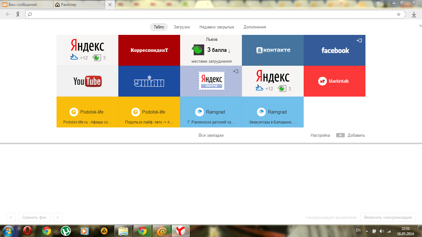This screenshot has width=422, height=237.
Task: Open the media player taskbar icon
Action: click(85, 231)
